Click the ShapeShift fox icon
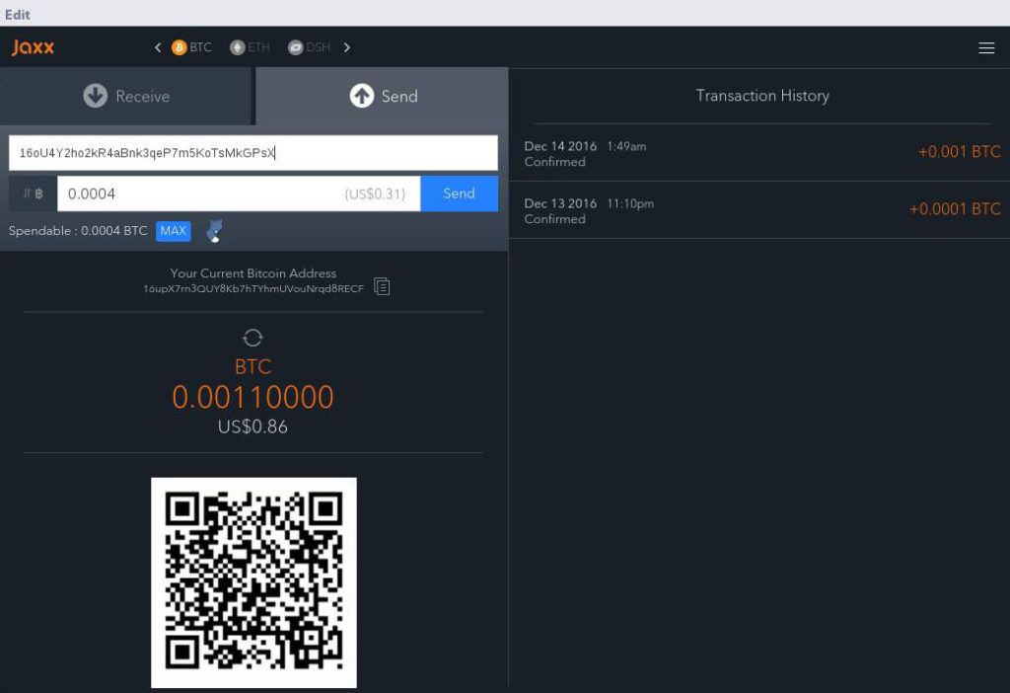This screenshot has height=693, width=1010. point(214,231)
